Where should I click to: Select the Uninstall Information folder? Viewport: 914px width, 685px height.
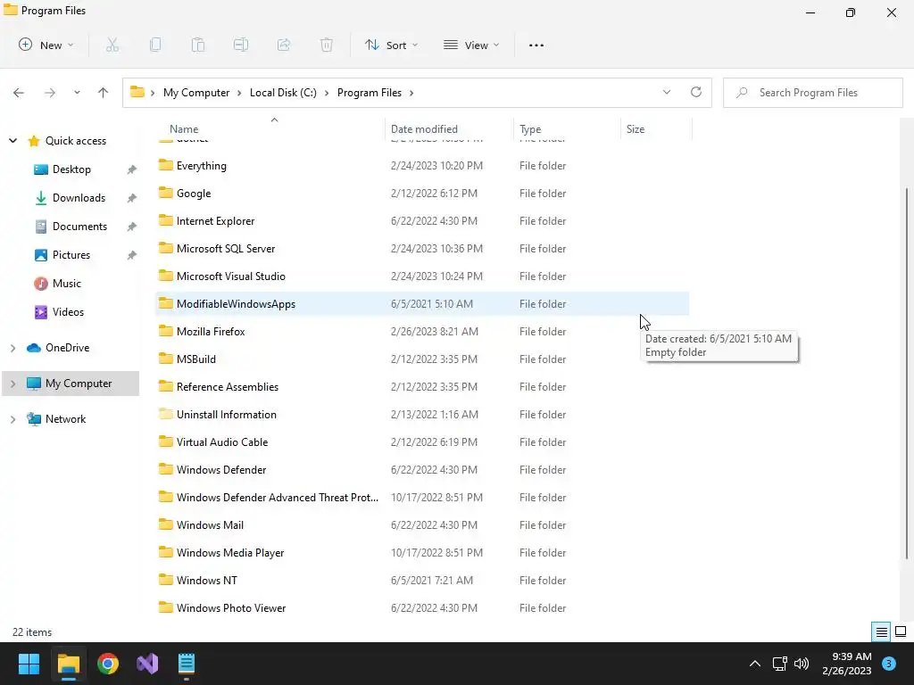point(422,415)
